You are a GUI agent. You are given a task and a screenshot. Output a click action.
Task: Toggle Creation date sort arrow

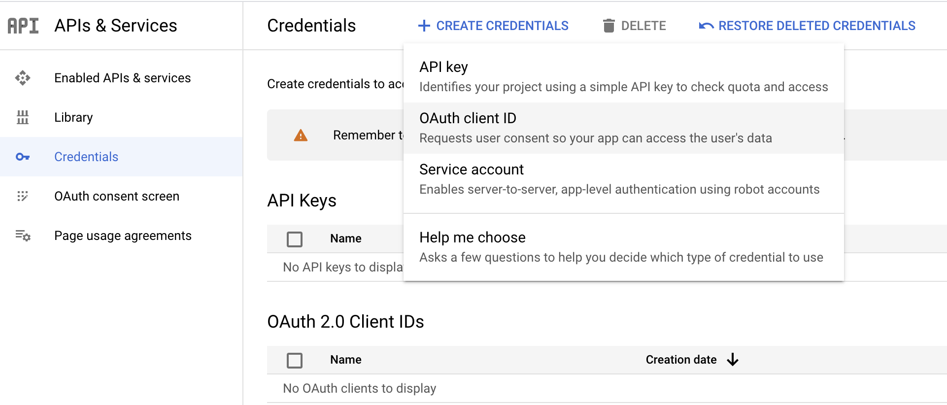(x=733, y=360)
